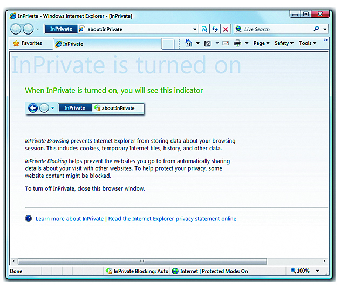The width and height of the screenshot is (341, 290).
Task: Open the recent pages dropdown arrow
Action: coord(38,29)
